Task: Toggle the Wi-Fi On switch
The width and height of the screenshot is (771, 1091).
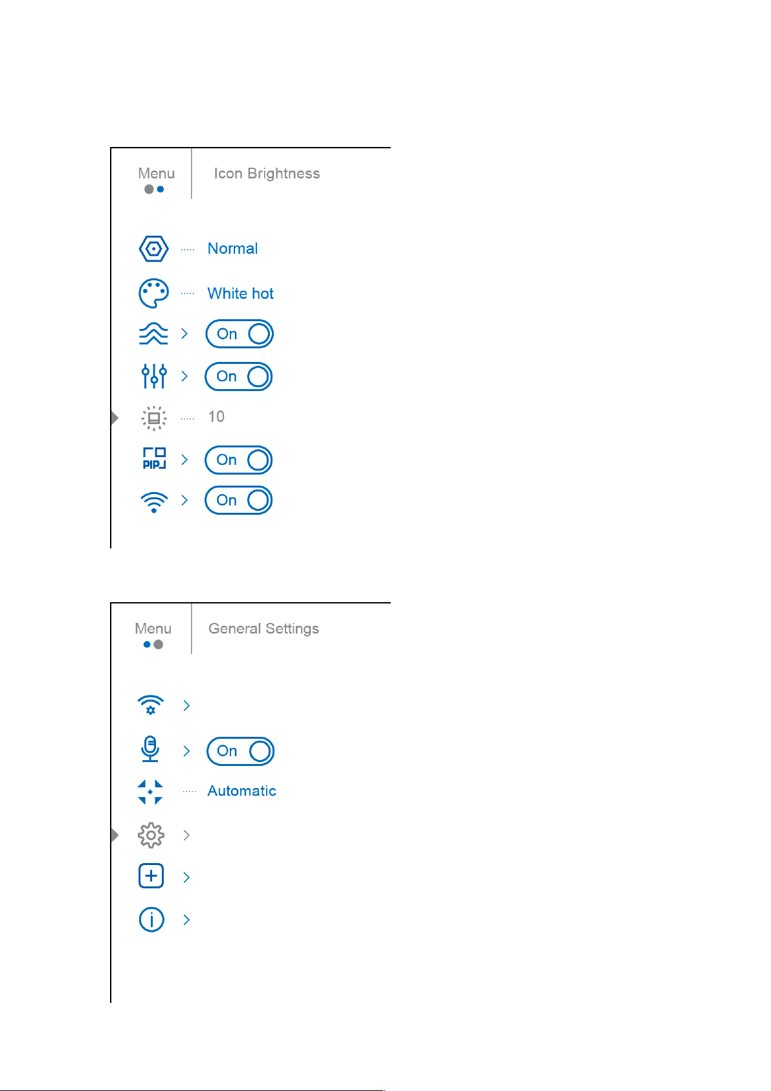Action: (239, 500)
